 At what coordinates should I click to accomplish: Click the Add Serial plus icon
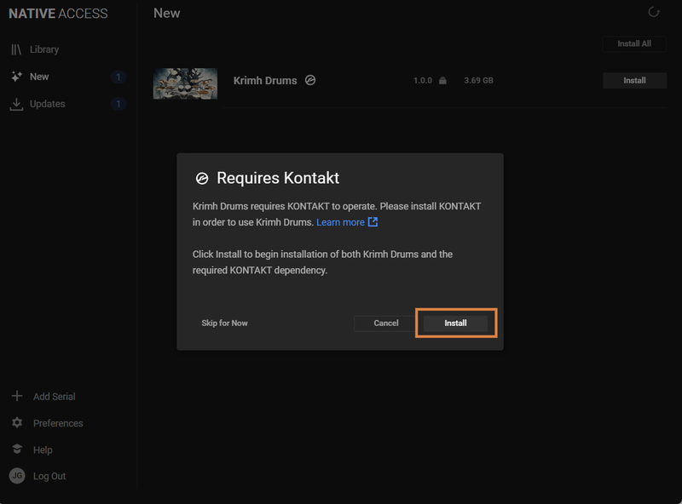[17, 397]
